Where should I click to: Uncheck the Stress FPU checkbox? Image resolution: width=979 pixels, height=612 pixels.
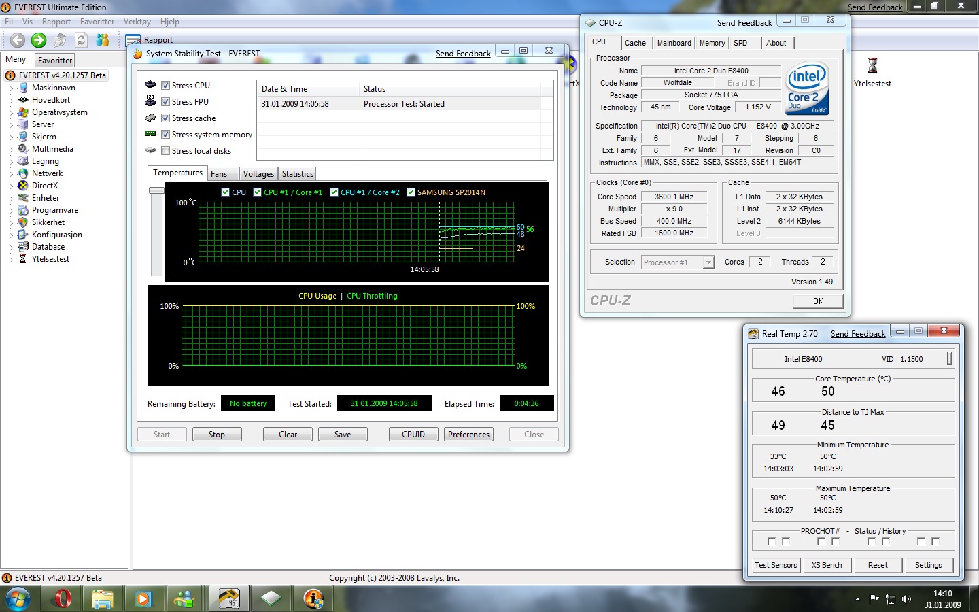tap(165, 102)
